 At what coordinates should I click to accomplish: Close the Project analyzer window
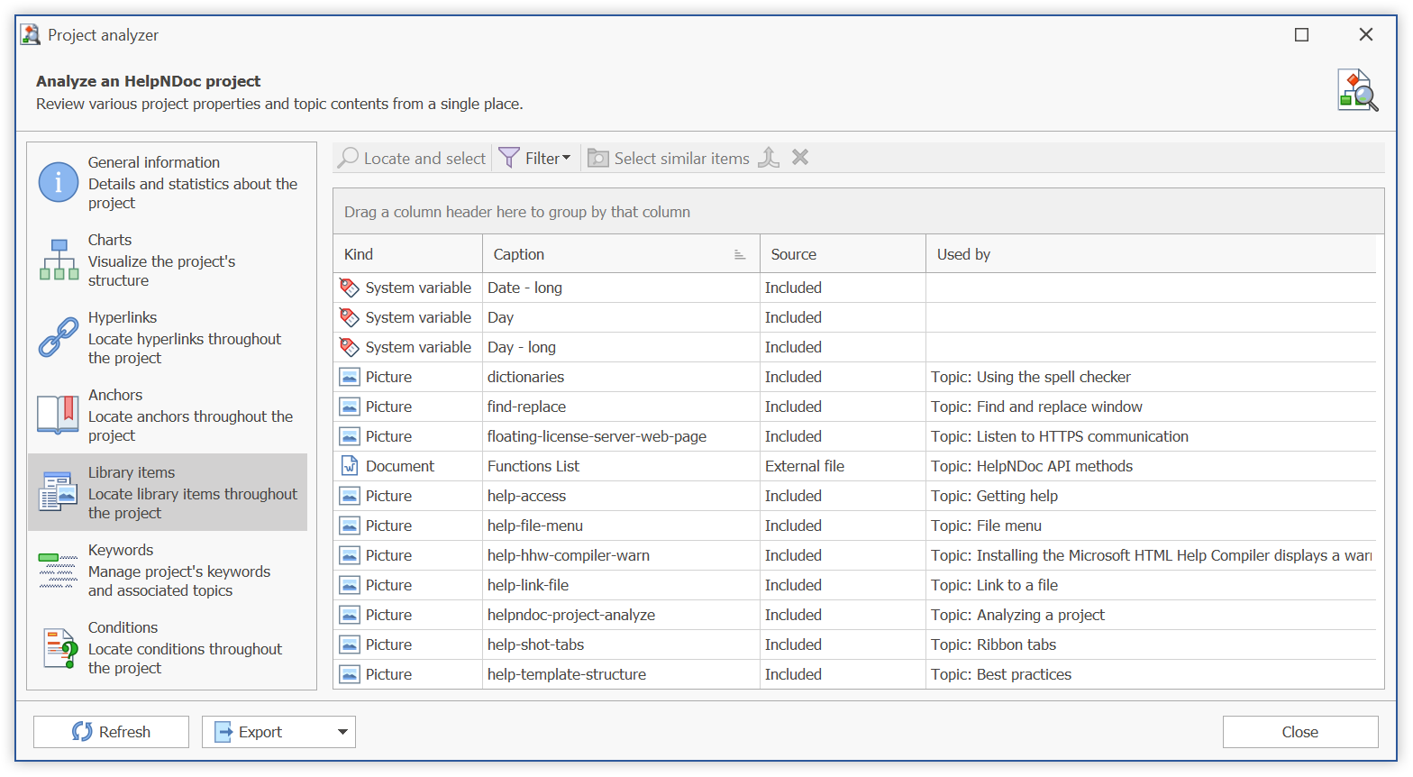point(1366,34)
